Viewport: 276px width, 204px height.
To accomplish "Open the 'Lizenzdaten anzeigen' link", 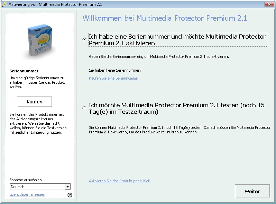I will pyautogui.click(x=27, y=194).
